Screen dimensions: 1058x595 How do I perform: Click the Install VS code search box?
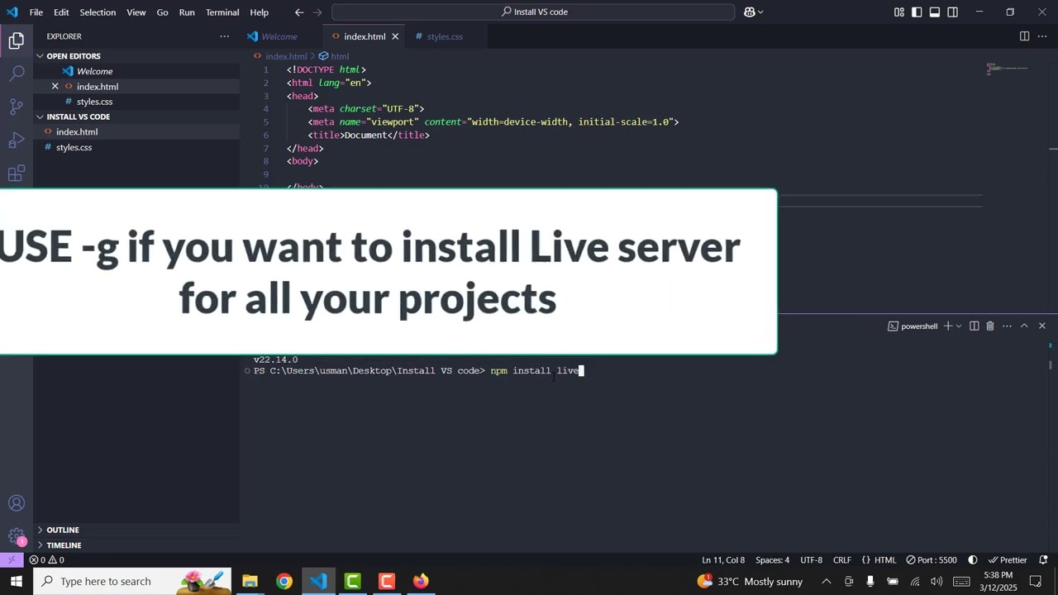click(x=533, y=12)
